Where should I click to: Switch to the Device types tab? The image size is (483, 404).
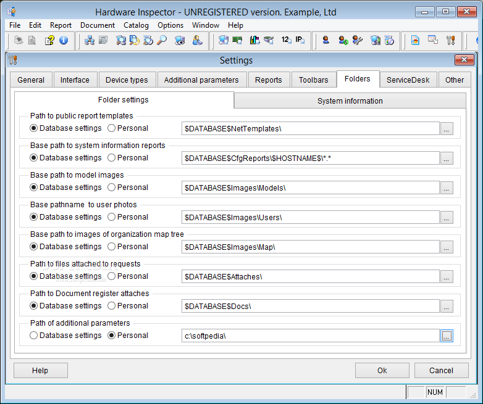[x=127, y=80]
